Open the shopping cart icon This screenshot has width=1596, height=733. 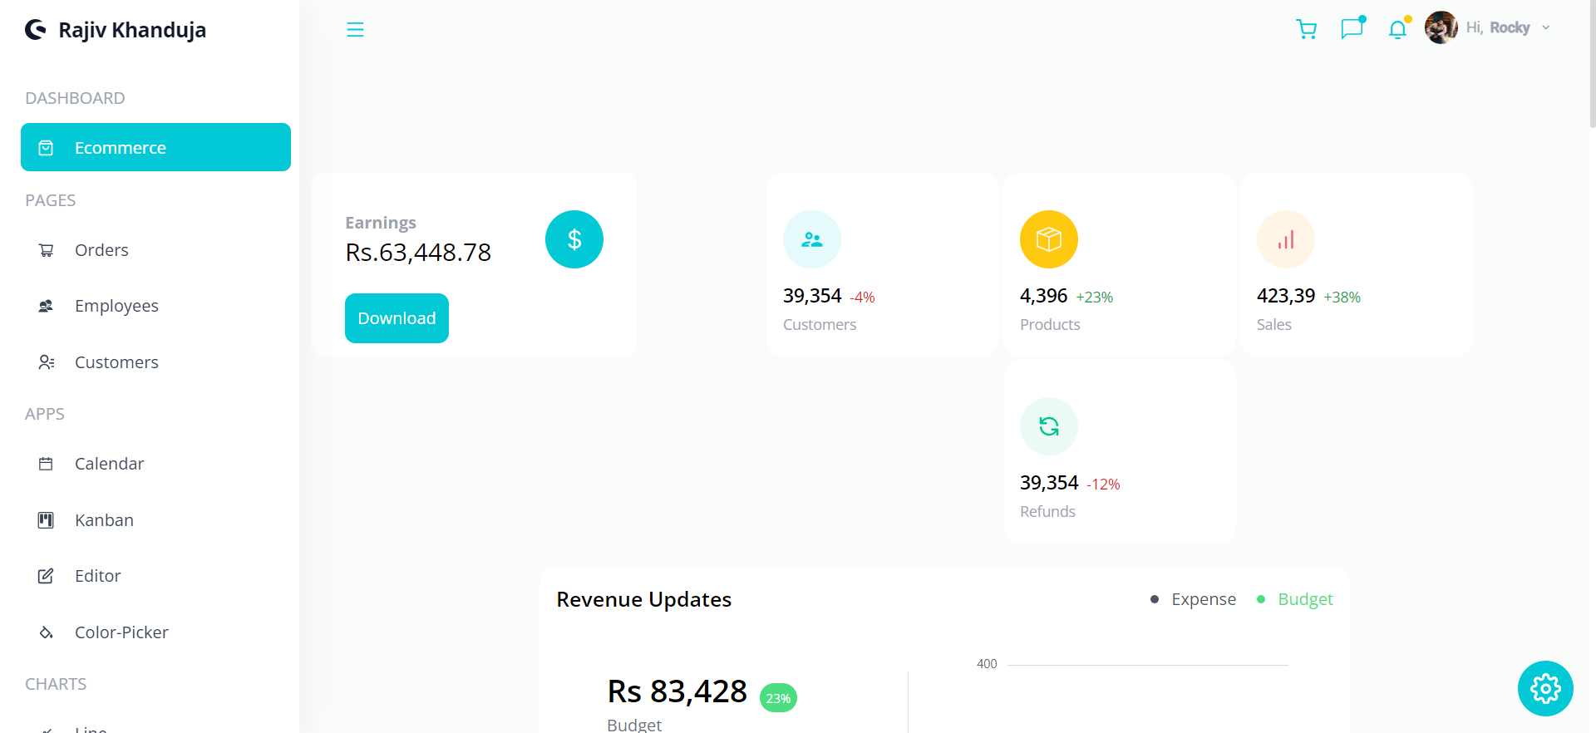1307,30
